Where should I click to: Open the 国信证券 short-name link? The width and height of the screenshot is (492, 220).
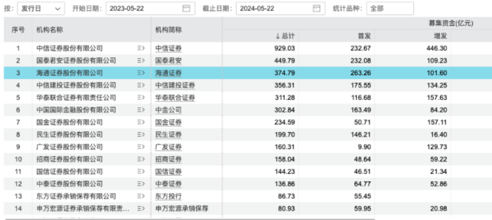(x=169, y=172)
